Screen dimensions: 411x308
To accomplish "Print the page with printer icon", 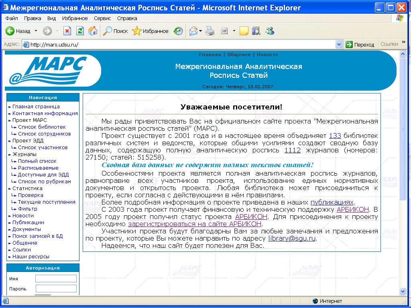I will 210,31.
